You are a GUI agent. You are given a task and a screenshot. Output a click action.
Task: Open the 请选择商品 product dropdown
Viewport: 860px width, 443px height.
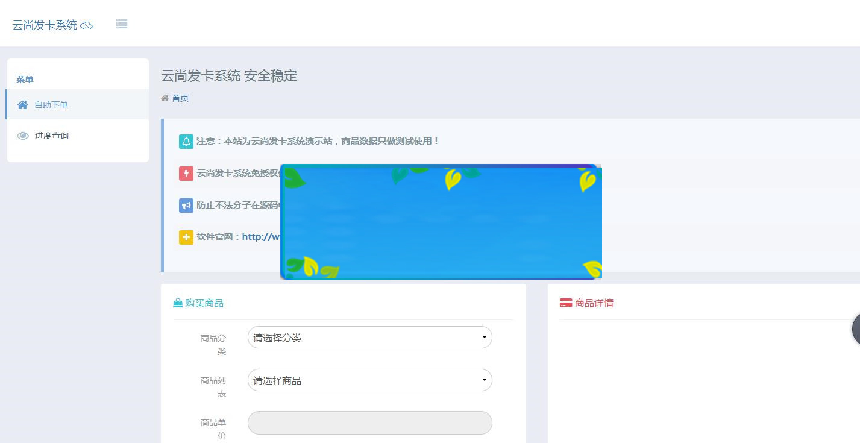369,380
